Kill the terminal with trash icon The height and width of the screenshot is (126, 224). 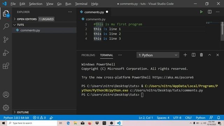[201, 55]
